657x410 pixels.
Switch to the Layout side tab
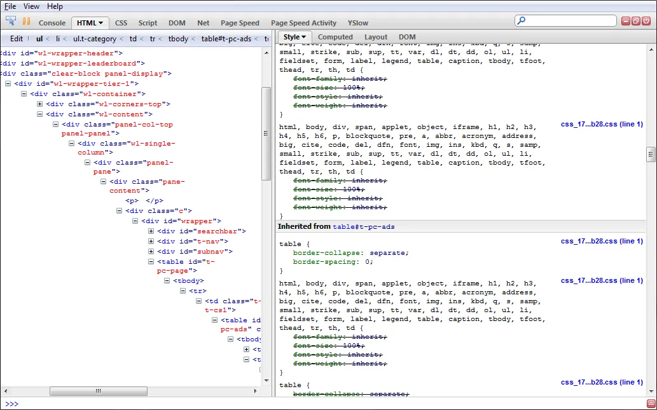click(376, 37)
